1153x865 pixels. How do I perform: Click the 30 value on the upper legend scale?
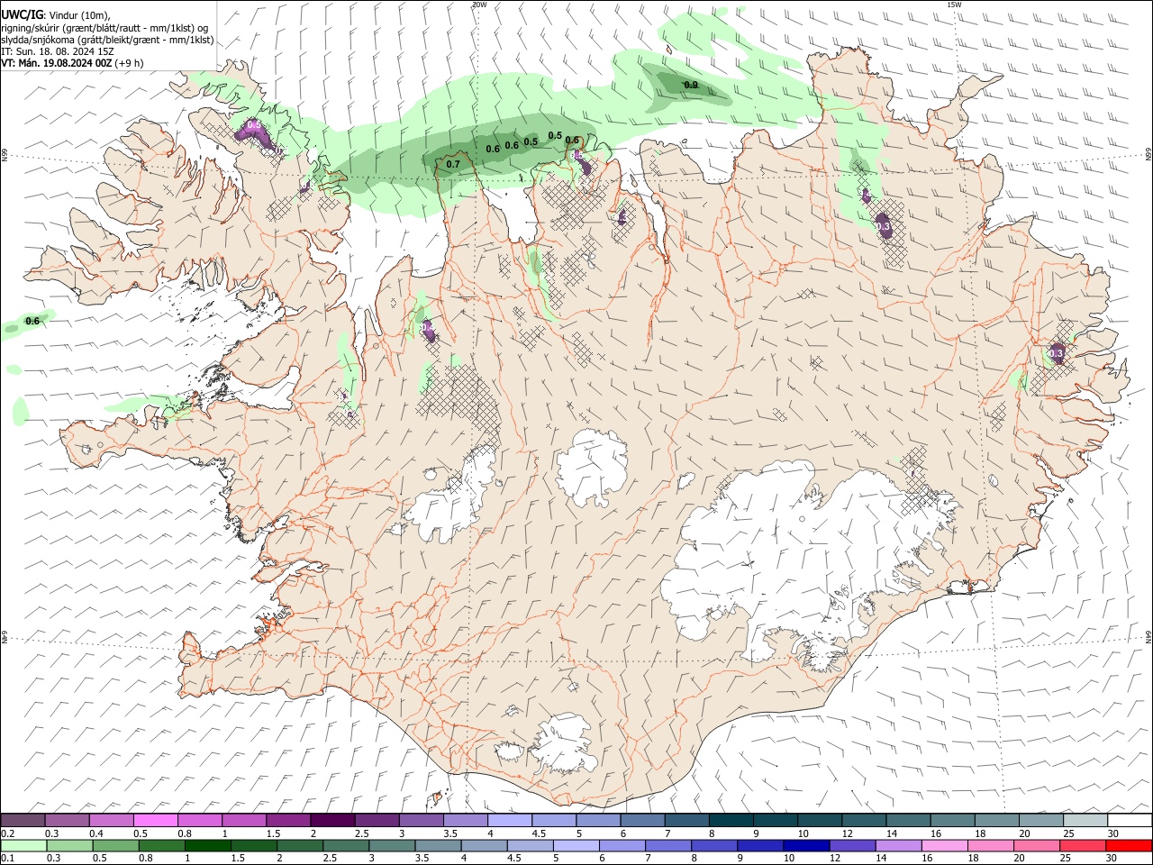tap(1113, 833)
